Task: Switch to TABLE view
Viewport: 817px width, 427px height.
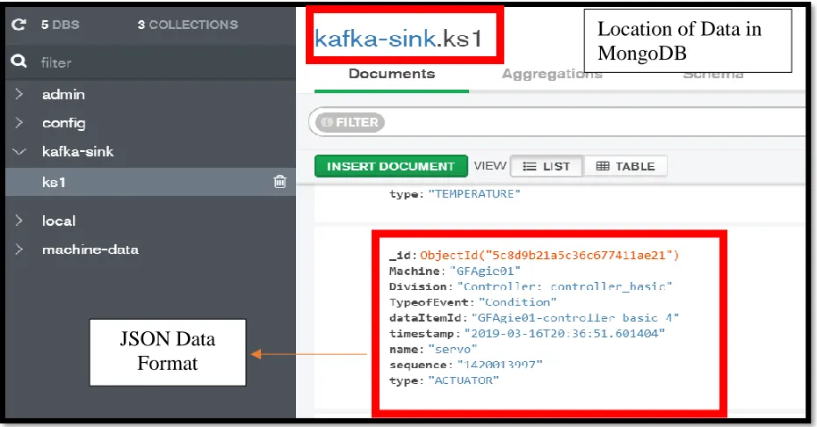Action: click(625, 166)
